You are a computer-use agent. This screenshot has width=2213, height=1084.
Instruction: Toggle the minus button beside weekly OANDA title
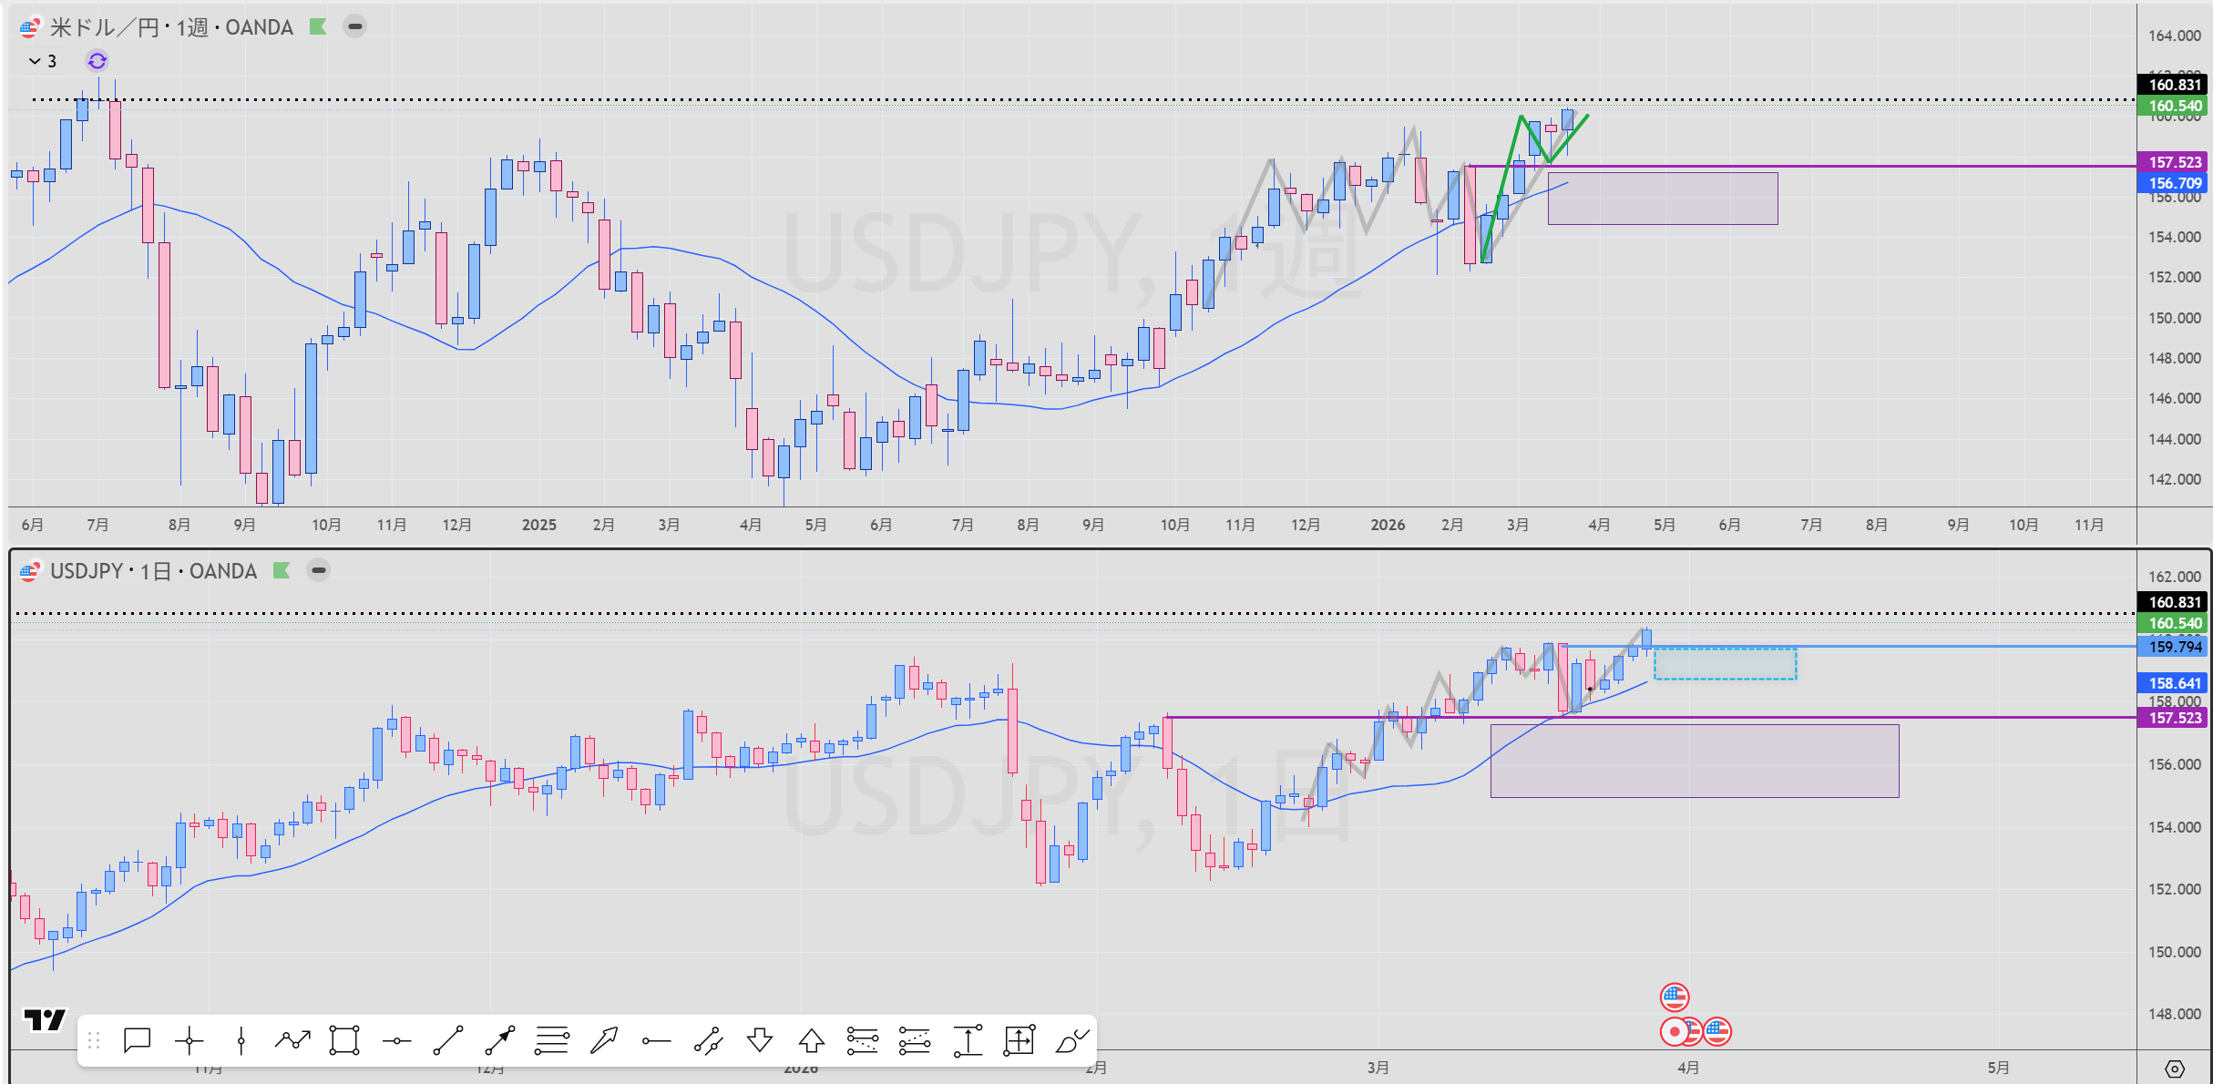(355, 26)
